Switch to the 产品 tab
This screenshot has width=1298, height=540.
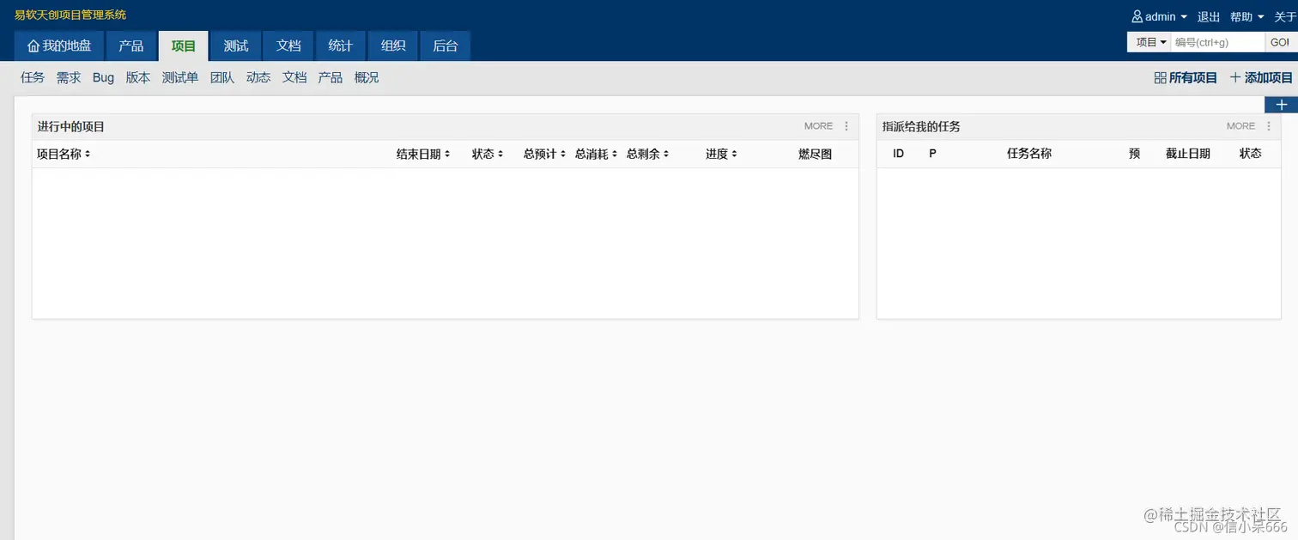[x=131, y=46]
